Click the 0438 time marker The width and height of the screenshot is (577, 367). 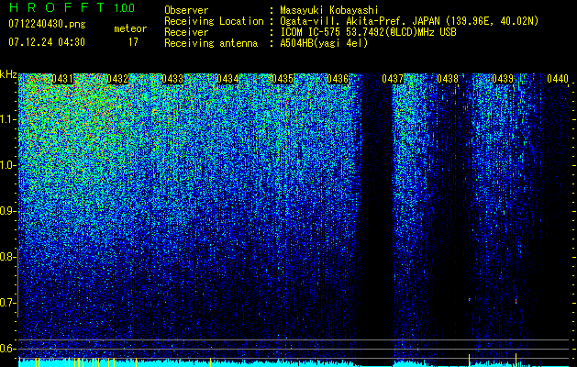coord(448,79)
